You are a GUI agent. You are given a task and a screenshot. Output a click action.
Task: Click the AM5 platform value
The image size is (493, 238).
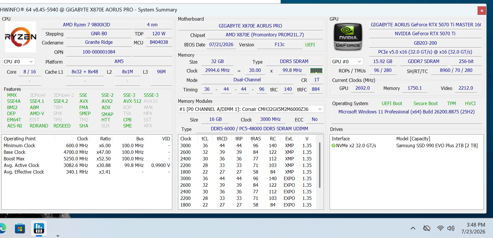119,62
